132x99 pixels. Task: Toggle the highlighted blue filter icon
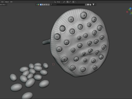tap(41, 5)
